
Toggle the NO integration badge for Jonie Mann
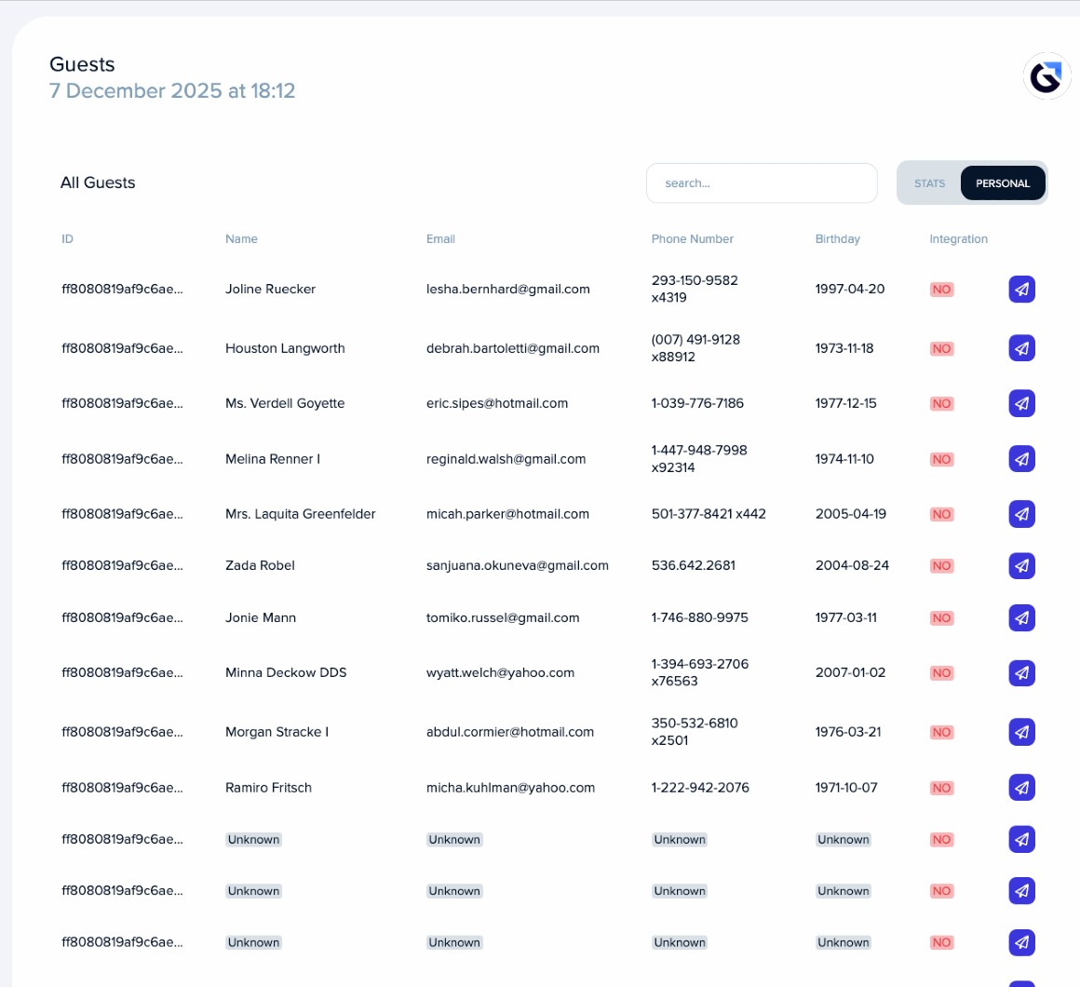pos(941,617)
